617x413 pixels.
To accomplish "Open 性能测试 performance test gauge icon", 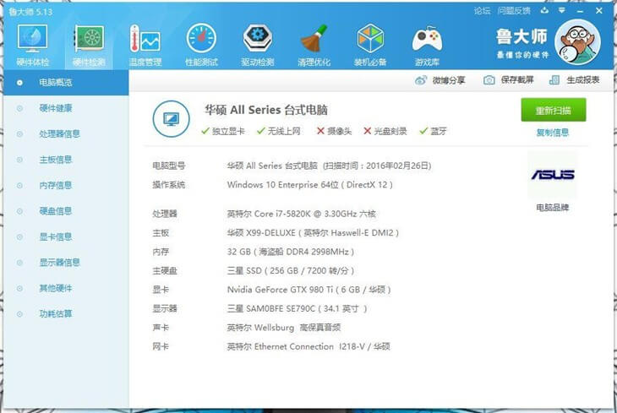I will tap(201, 44).
